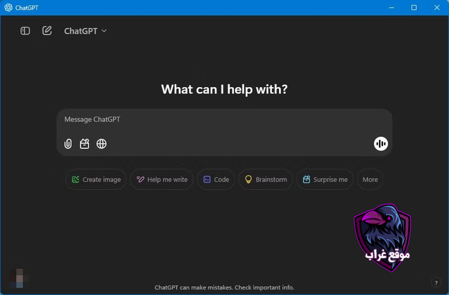Close the ChatGPT window
The height and width of the screenshot is (295, 449).
pos(436,8)
